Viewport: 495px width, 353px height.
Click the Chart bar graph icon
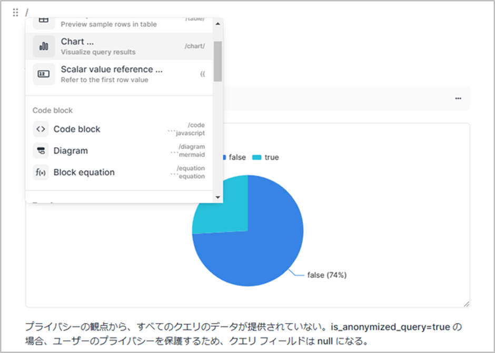click(x=44, y=46)
